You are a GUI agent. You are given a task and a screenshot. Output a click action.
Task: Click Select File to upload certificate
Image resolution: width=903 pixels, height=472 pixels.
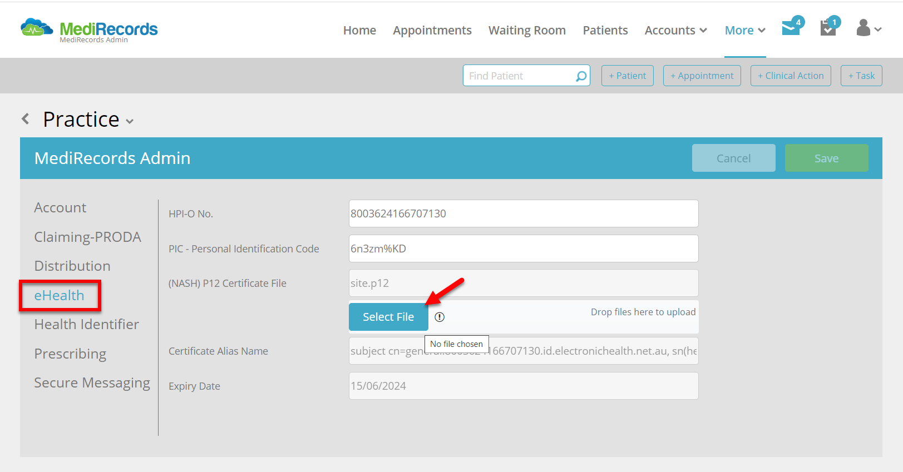pyautogui.click(x=388, y=317)
